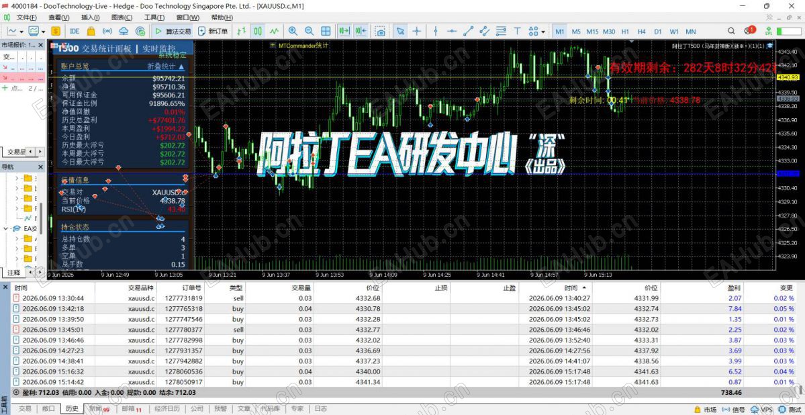Click the tile windows grid icon
Screen dimensions: 805x415
pyautogui.click(x=326, y=32)
